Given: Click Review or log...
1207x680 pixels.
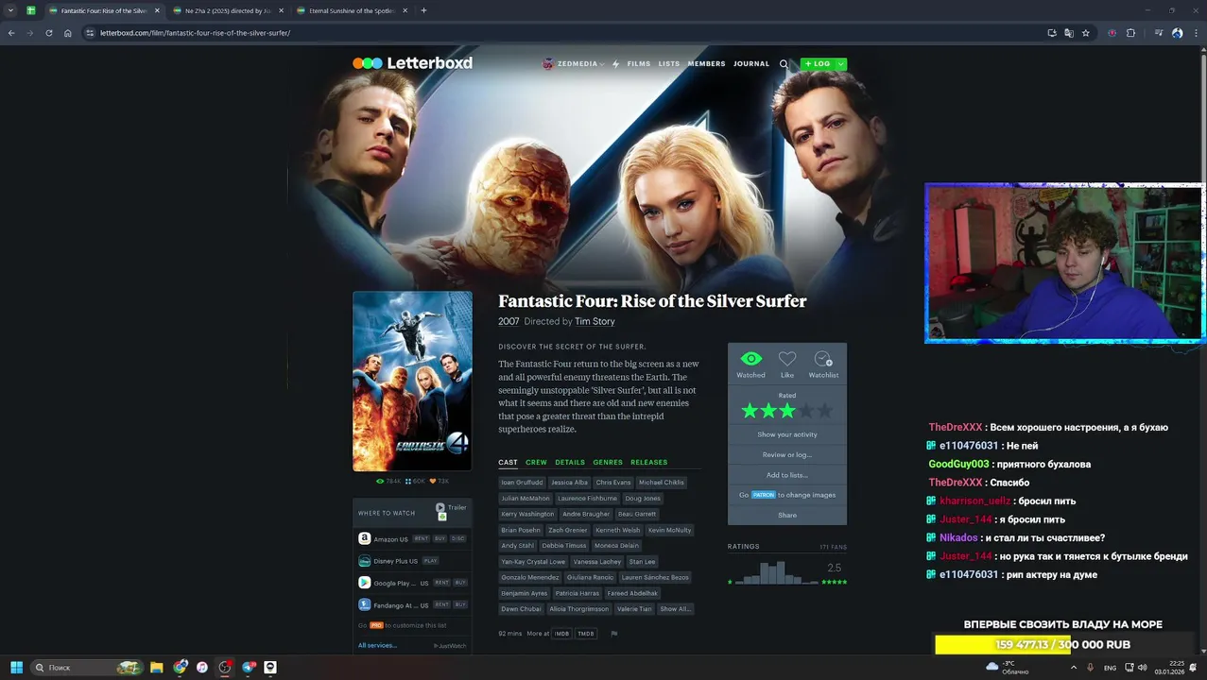Looking at the screenshot, I should [787, 454].
